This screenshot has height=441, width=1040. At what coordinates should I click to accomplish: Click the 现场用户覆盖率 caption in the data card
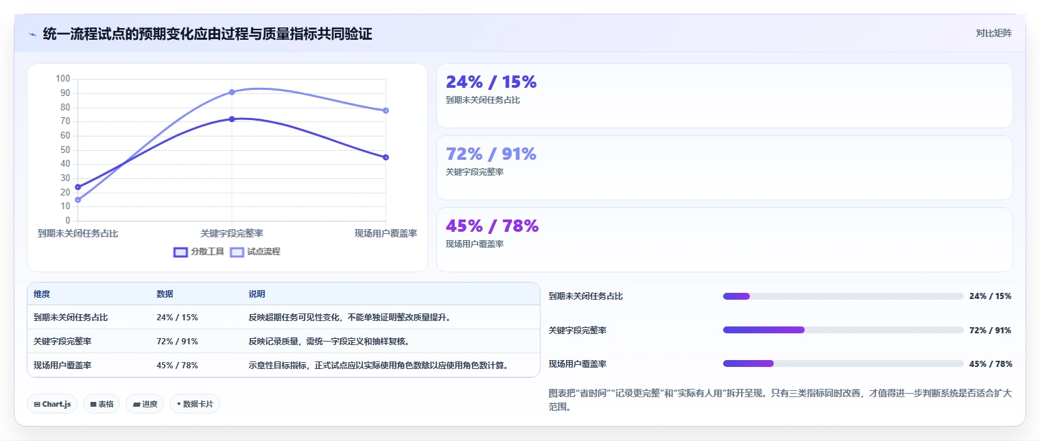pyautogui.click(x=475, y=244)
